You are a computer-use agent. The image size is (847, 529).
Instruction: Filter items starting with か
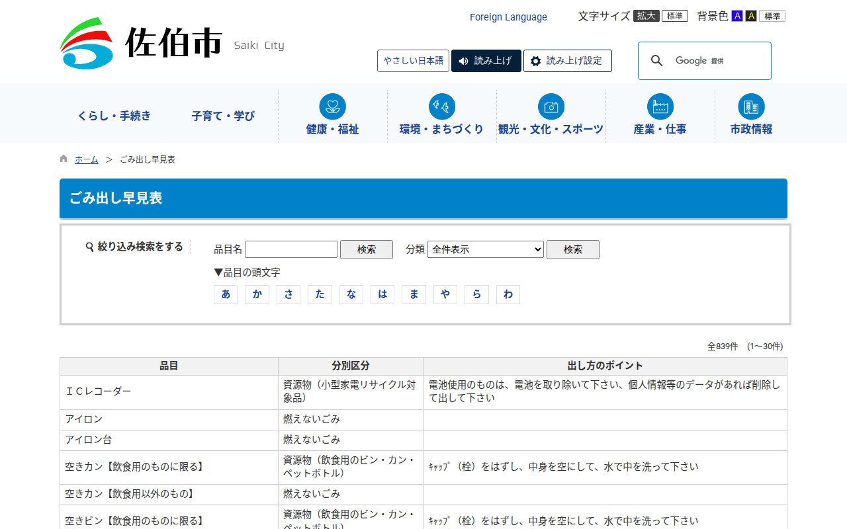click(x=257, y=294)
